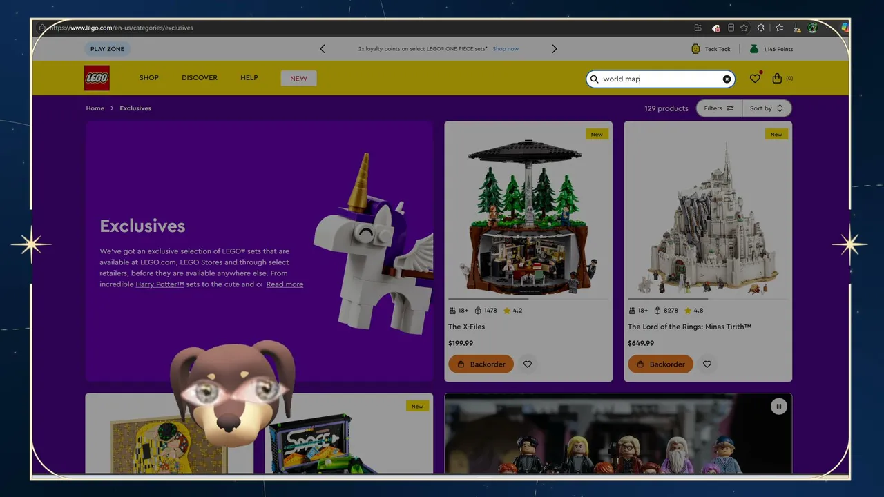Click Backorder for The X-Files
Image resolution: width=884 pixels, height=497 pixels.
pos(481,364)
